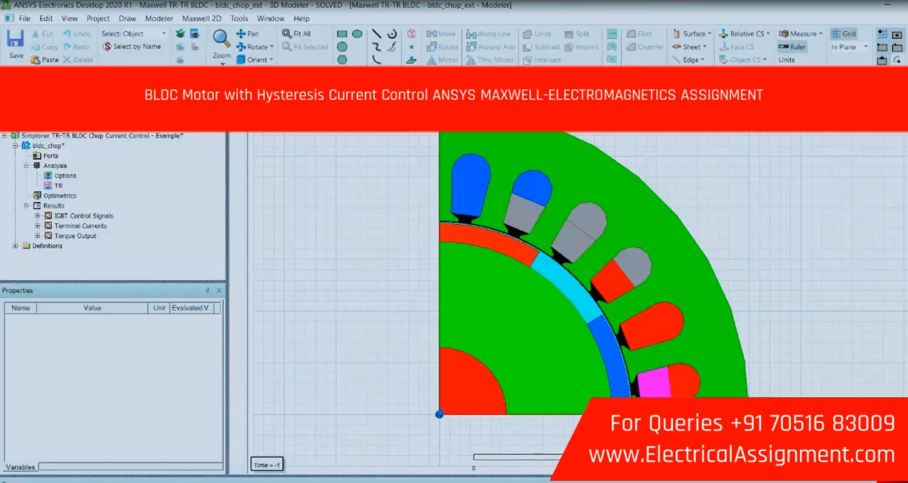
Task: Click the Fit All view icon
Action: (296, 33)
